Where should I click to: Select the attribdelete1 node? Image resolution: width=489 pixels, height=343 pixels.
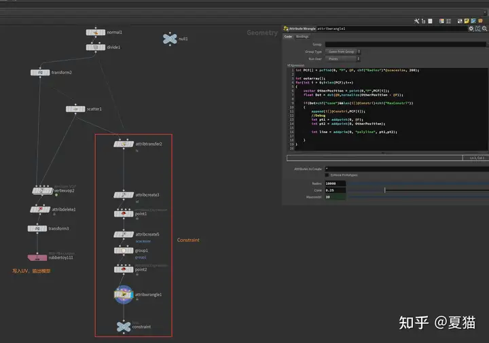click(x=40, y=210)
